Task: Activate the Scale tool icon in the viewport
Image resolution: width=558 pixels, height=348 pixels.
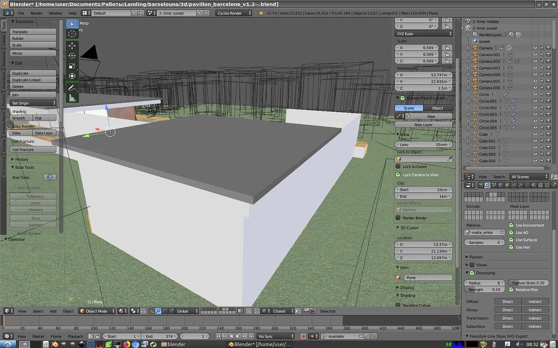Action: pyautogui.click(x=72, y=66)
